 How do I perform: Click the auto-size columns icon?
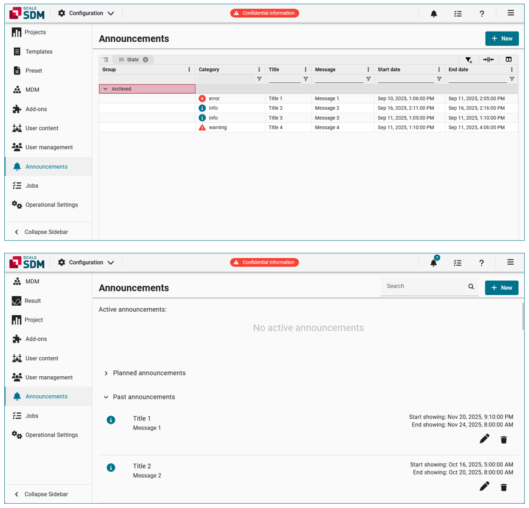pyautogui.click(x=488, y=60)
